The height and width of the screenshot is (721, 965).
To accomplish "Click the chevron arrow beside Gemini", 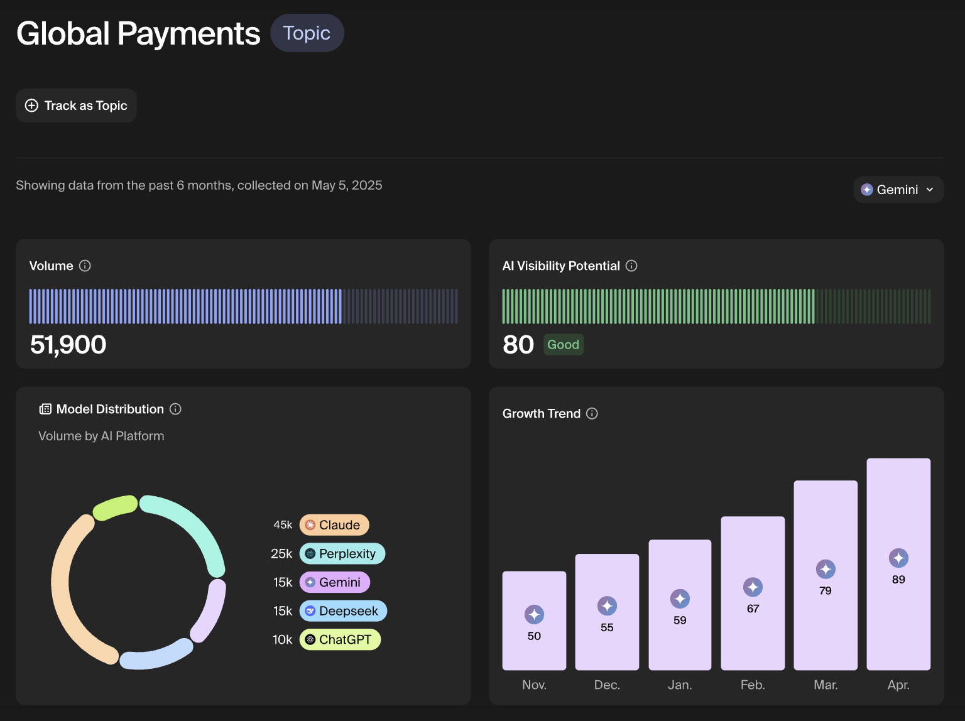I will coord(930,190).
